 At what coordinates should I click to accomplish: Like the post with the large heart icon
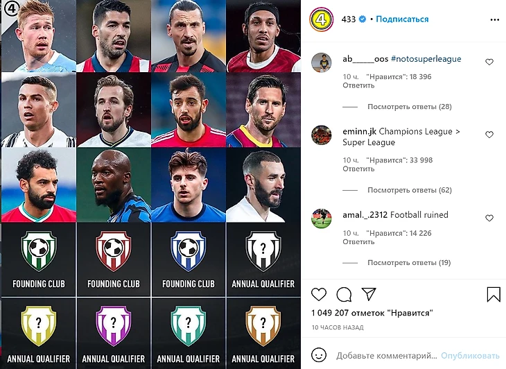click(319, 294)
